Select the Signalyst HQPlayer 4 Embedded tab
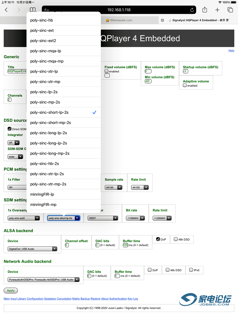238x318 pixels. [x=199, y=20]
